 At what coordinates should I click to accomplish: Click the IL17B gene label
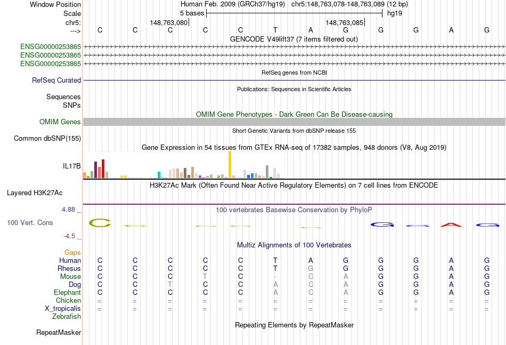(x=72, y=166)
